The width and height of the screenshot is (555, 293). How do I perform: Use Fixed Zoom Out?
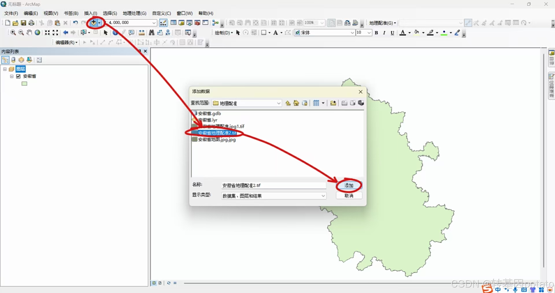pyautogui.click(x=55, y=33)
